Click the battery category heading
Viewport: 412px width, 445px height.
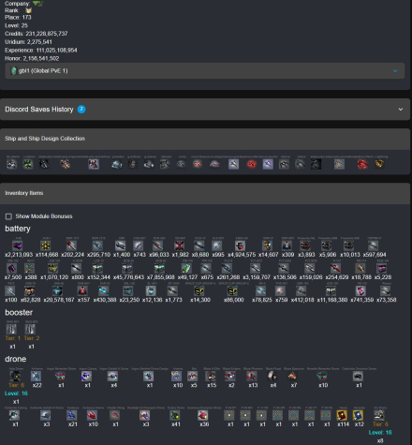point(18,229)
